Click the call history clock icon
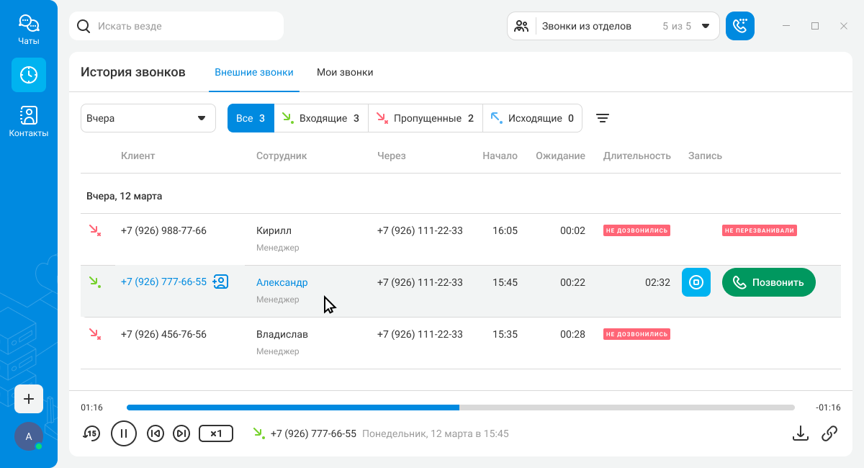The height and width of the screenshot is (468, 864). pos(29,75)
